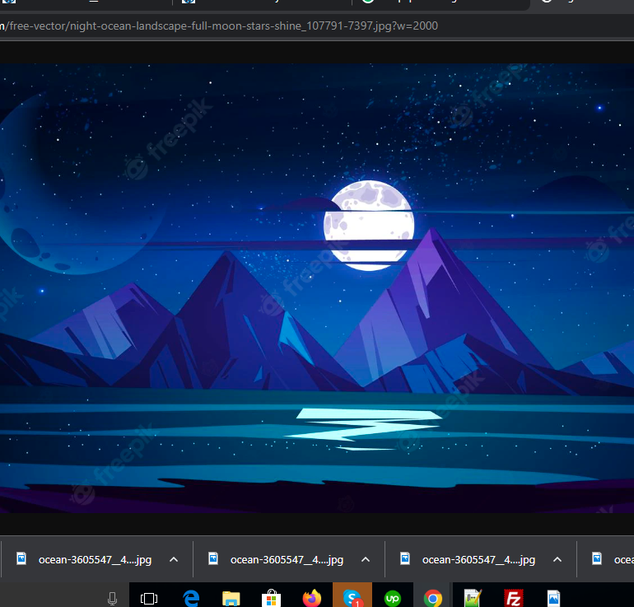
Task: Switch to Google Chrome in the taskbar
Action: (x=433, y=599)
